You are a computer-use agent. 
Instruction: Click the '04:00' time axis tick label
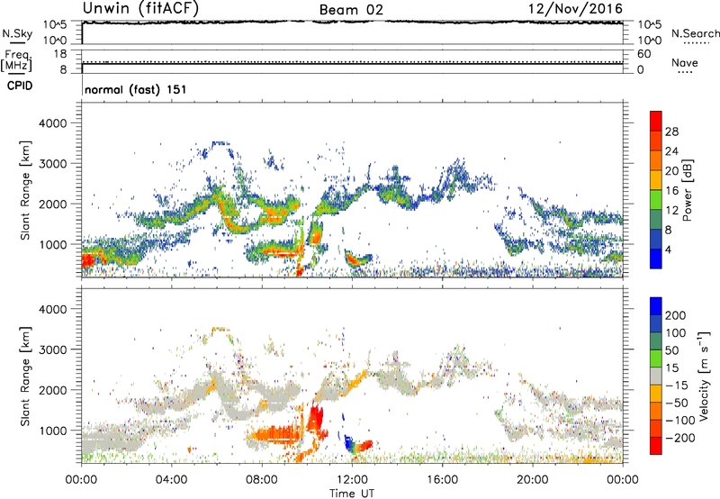tap(171, 480)
